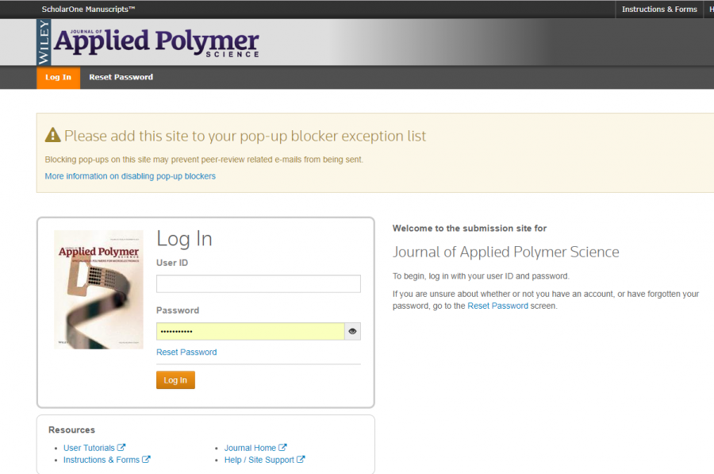Focus the User ID text field
Image resolution: width=714 pixels, height=474 pixels.
click(258, 283)
